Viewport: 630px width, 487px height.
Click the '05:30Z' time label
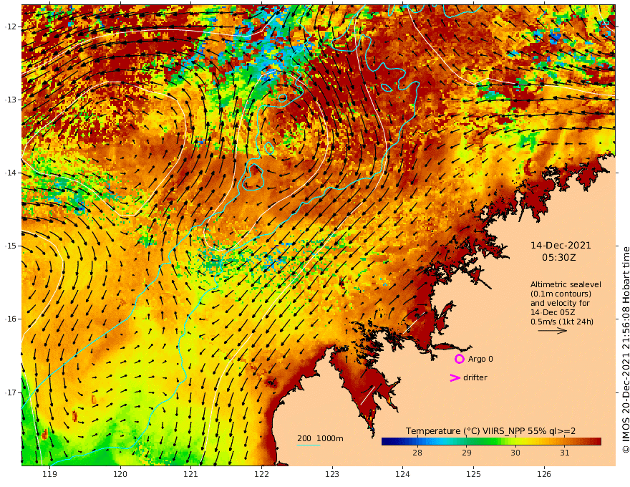559,258
